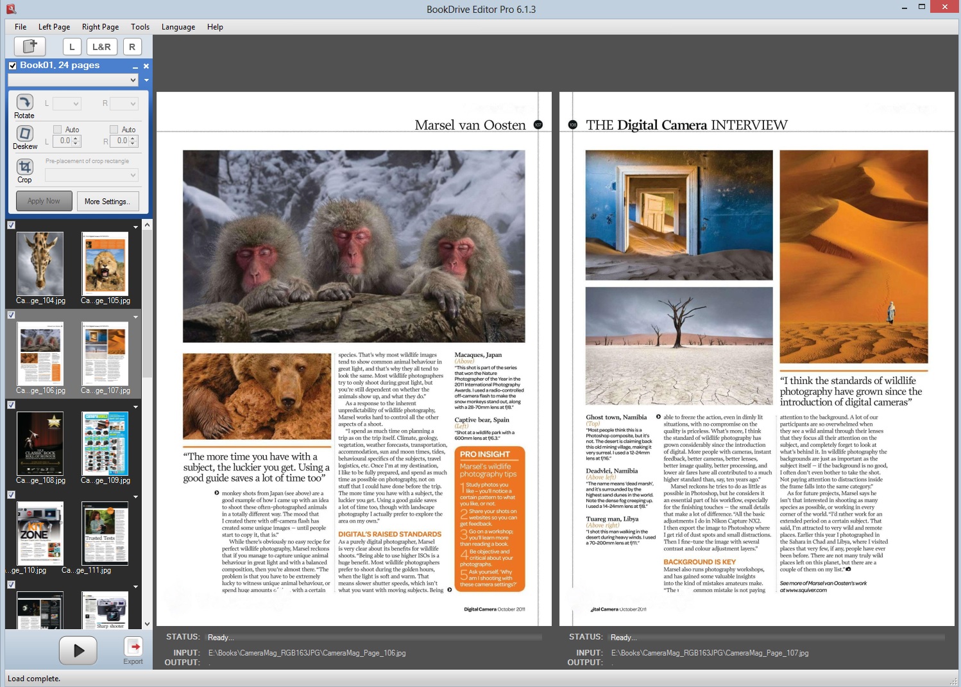The width and height of the screenshot is (961, 687).
Task: Toggle checkbox above the Sharp shooter thumbnail row
Action: pyautogui.click(x=11, y=585)
